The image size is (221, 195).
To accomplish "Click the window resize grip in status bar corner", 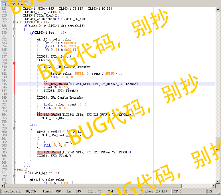I will tap(218, 192).
